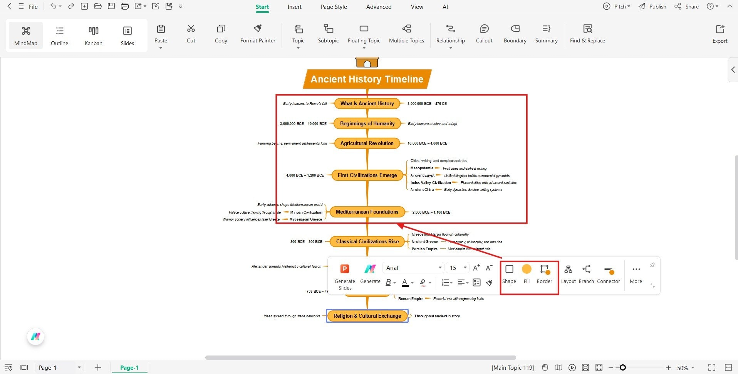Screen dimensions: 738x374
Task: Toggle bold formatting in floating toolbar
Action: point(388,282)
